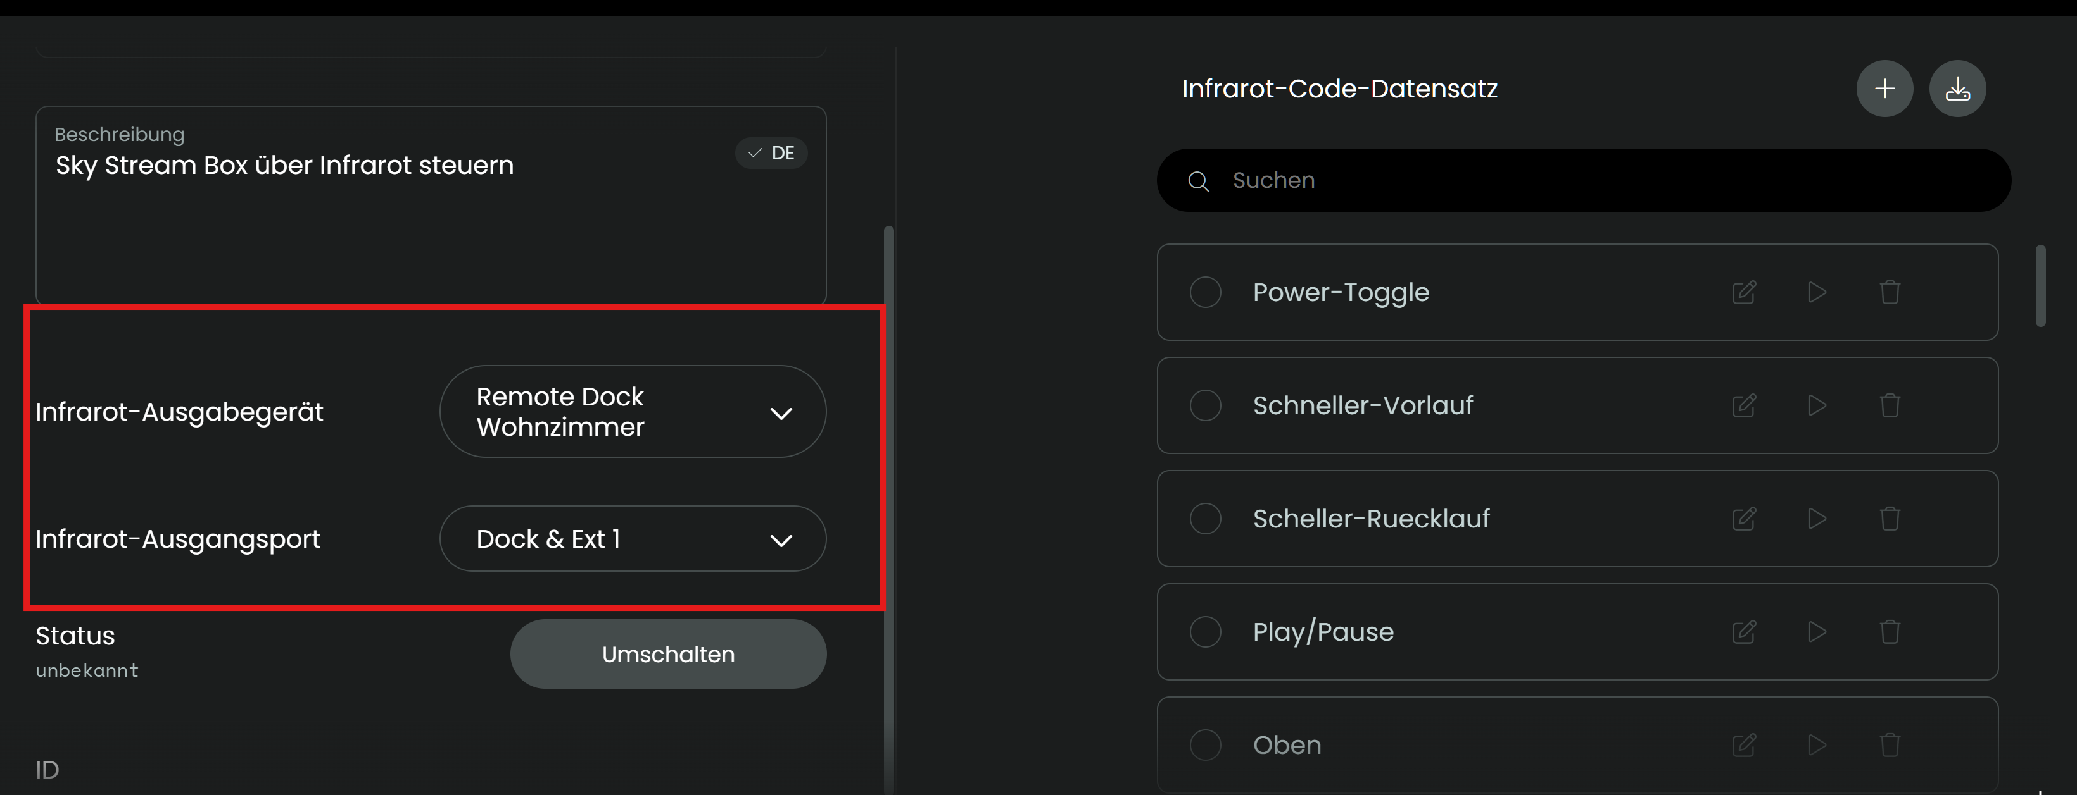Open the DE language selector
The width and height of the screenshot is (2077, 795).
tap(772, 153)
